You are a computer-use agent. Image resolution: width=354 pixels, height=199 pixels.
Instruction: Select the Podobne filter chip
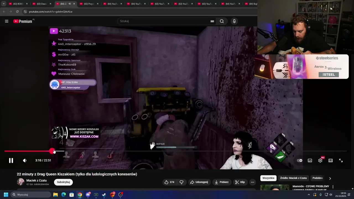pos(317,178)
